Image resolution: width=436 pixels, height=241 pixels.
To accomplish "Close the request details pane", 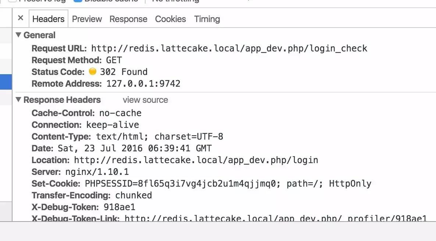I will (x=20, y=18).
